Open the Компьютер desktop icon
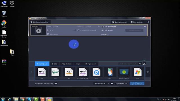Viewport: 180px width, 101px height. (4, 4)
